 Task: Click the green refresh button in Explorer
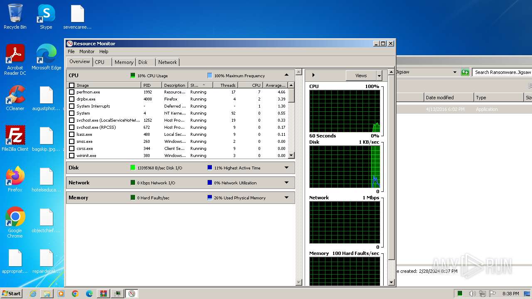[465, 72]
